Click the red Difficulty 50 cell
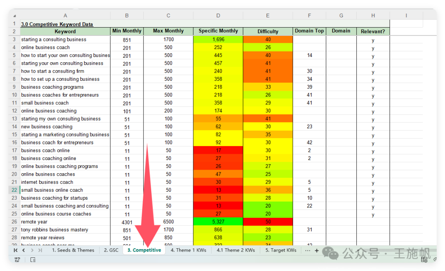The height and width of the screenshot is (271, 445). 268,222
